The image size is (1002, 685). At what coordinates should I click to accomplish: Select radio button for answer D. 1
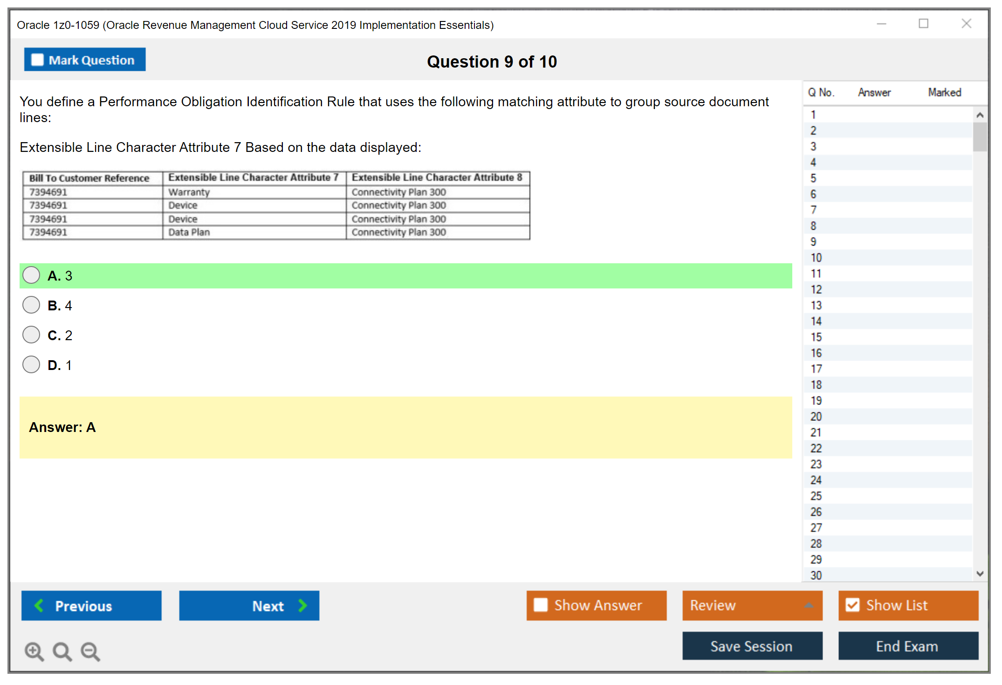tap(31, 364)
